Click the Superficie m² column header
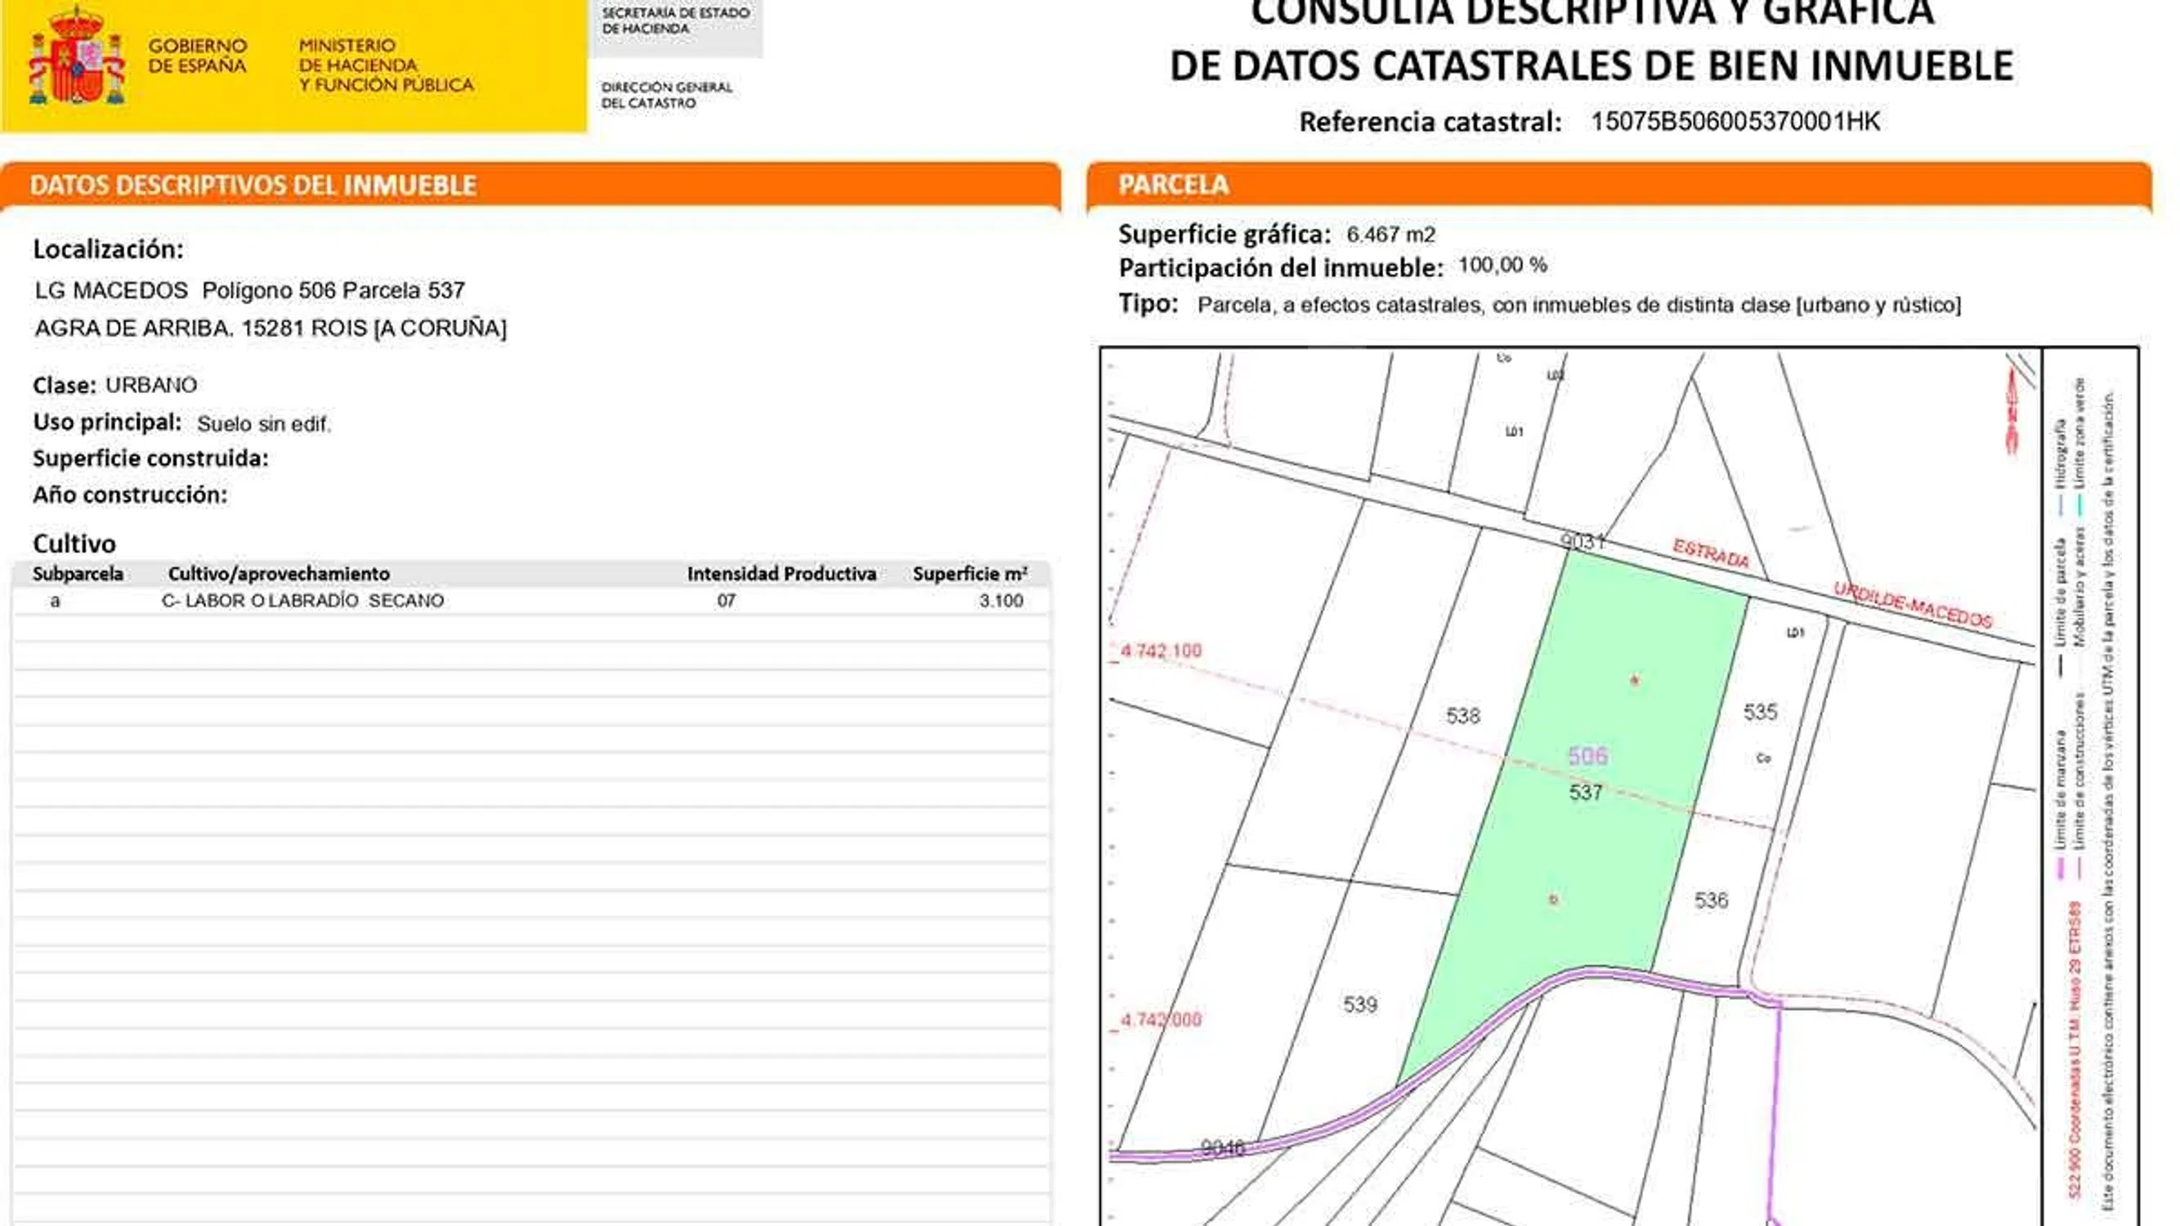This screenshot has width=2180, height=1226. click(969, 574)
